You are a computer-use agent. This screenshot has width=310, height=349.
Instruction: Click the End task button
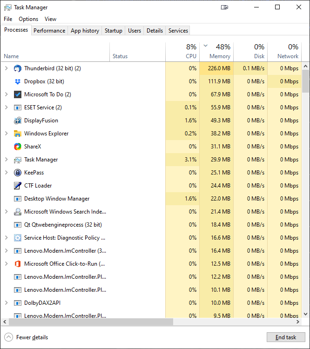(x=286, y=337)
